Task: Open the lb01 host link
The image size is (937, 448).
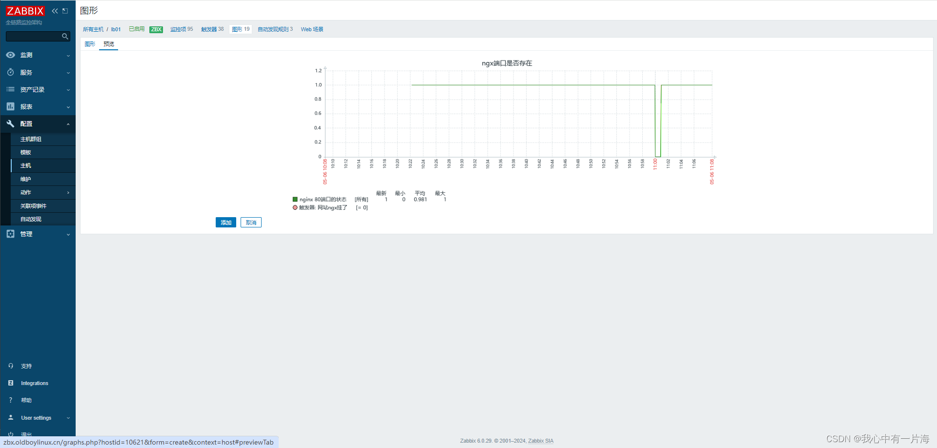Action: tap(116, 29)
